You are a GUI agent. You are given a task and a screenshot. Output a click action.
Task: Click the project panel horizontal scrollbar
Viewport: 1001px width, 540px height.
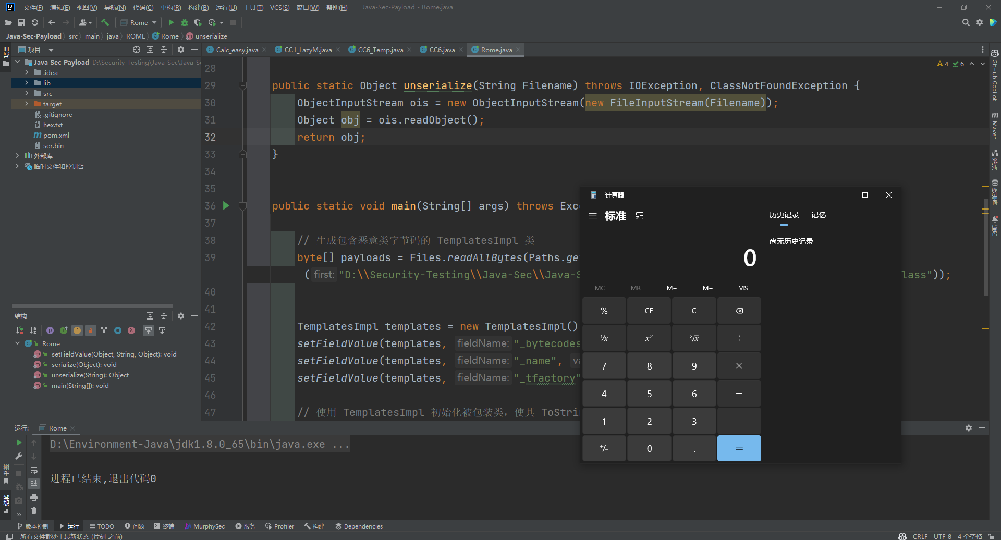click(92, 306)
